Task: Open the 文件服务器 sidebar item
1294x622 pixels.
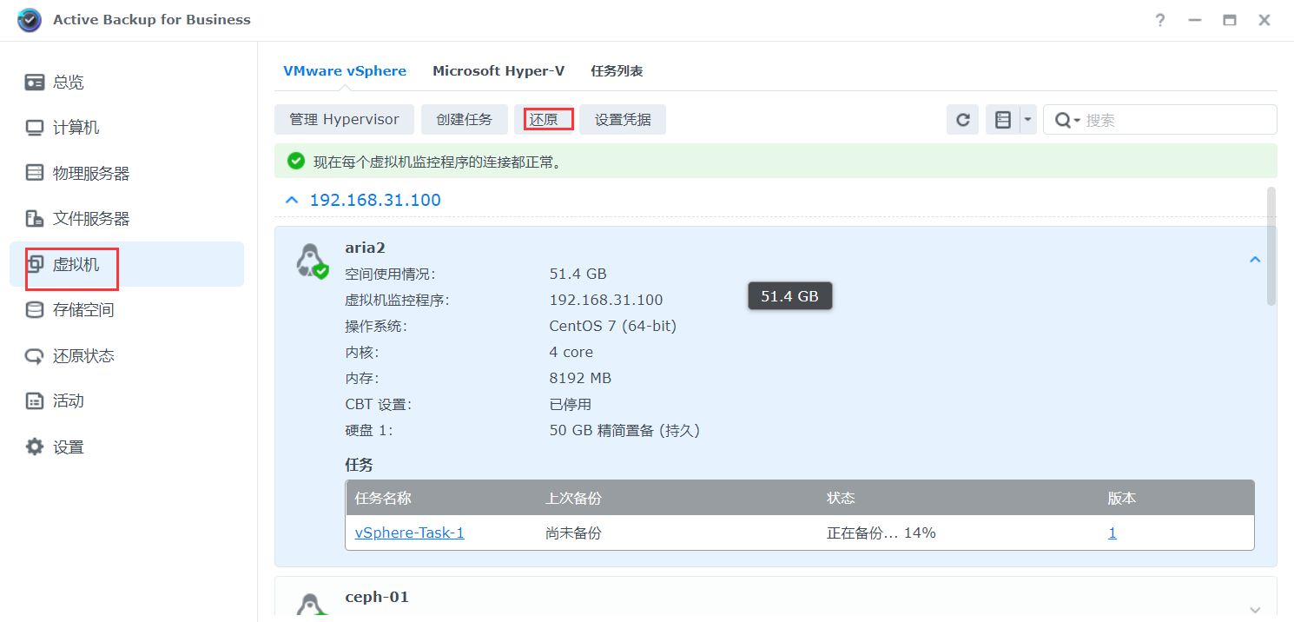Action: [127, 219]
